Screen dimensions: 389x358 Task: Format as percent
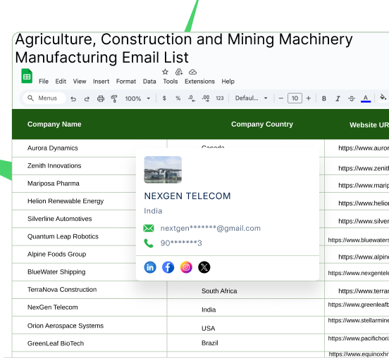[x=178, y=98]
